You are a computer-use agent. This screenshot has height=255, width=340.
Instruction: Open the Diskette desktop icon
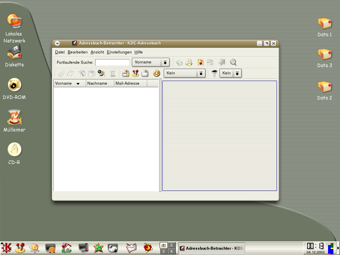(14, 56)
